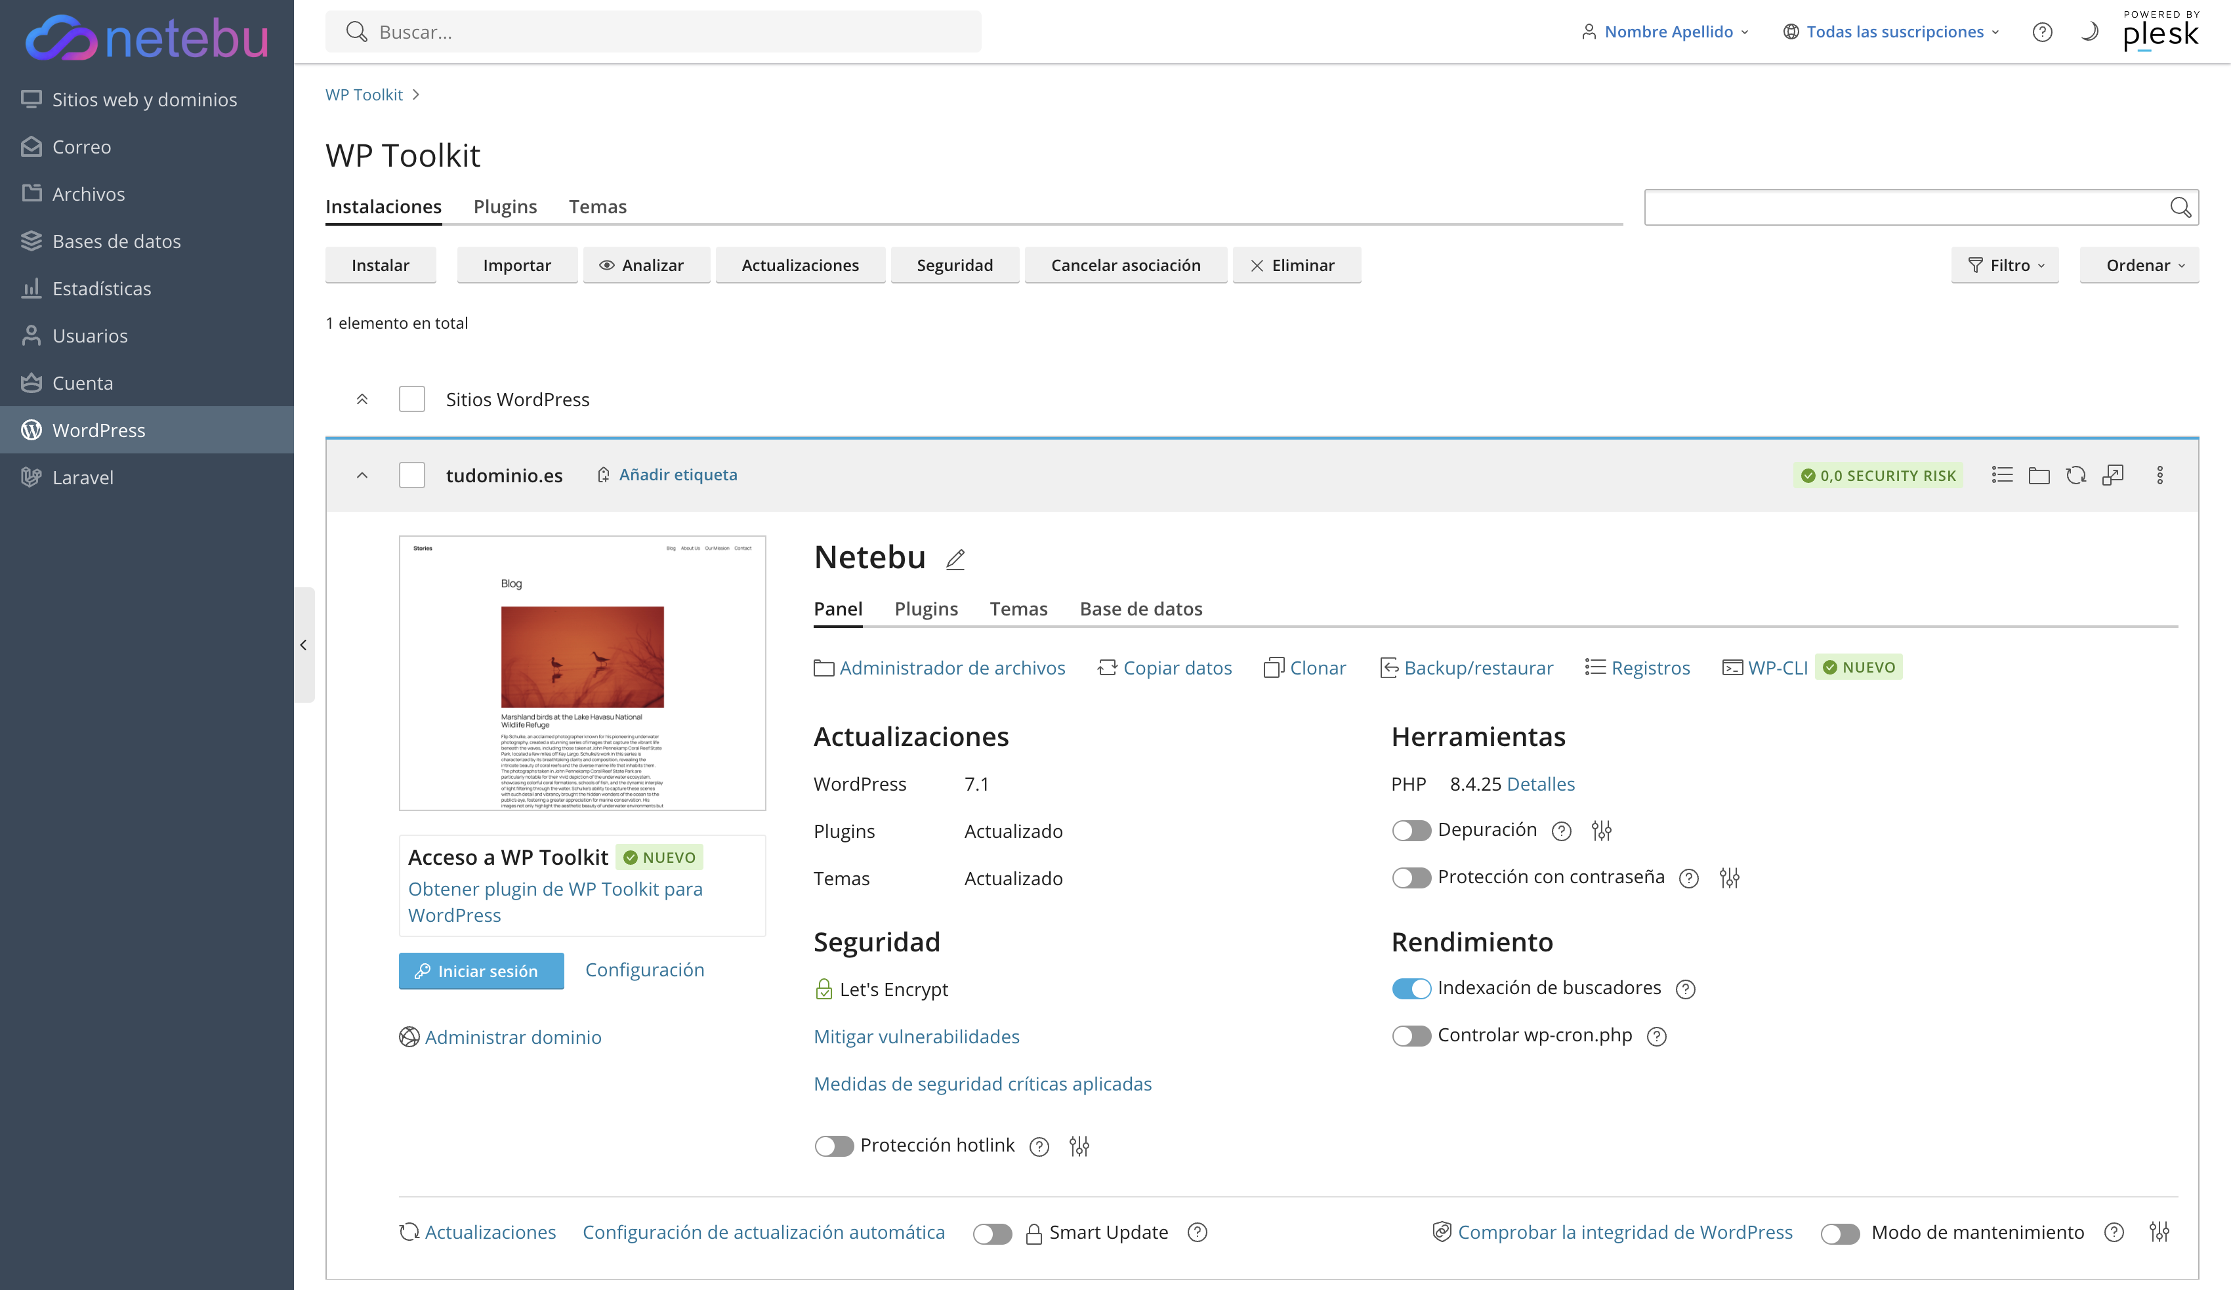Open Comprobar la integridad de WordPress
The image size is (2231, 1290).
(x=1612, y=1232)
